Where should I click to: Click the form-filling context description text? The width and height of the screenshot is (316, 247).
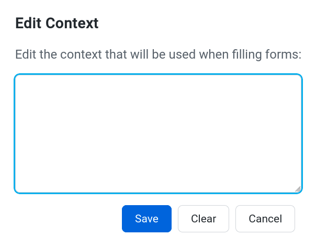coord(158,54)
